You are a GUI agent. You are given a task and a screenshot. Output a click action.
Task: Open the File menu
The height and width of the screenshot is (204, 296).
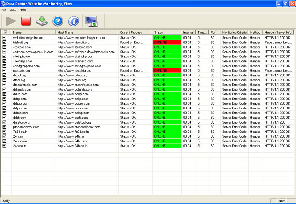4,10
